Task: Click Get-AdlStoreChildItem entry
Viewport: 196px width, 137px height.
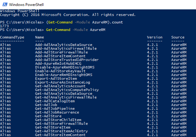Action: [x=58, y=120]
